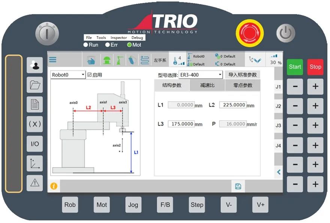Open the Robot0 dropdown
Screen dimensions: 330x223
click(68, 75)
